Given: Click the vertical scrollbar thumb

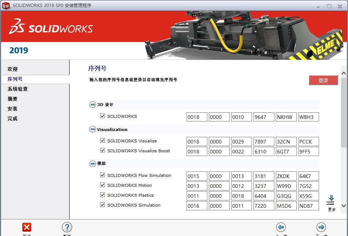Looking at the screenshot, I should pyautogui.click(x=344, y=112).
